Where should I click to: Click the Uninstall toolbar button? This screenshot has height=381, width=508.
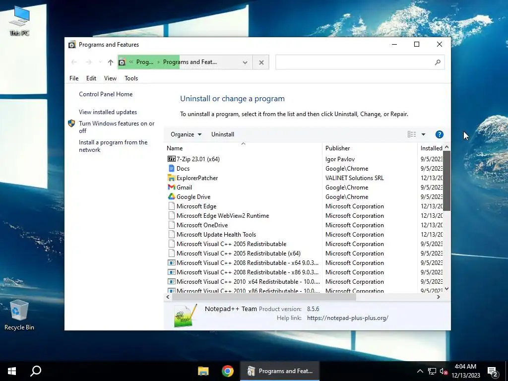coord(223,134)
